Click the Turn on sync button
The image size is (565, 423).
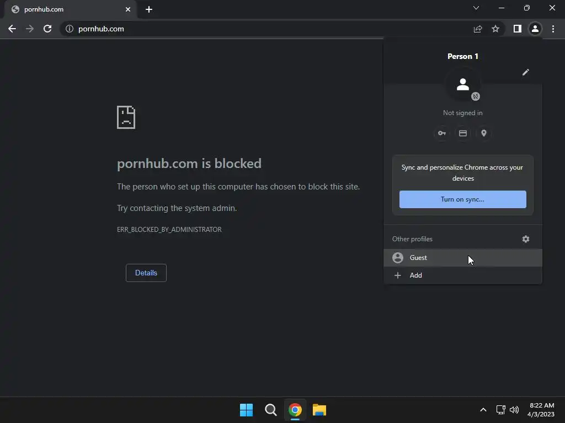(463, 199)
